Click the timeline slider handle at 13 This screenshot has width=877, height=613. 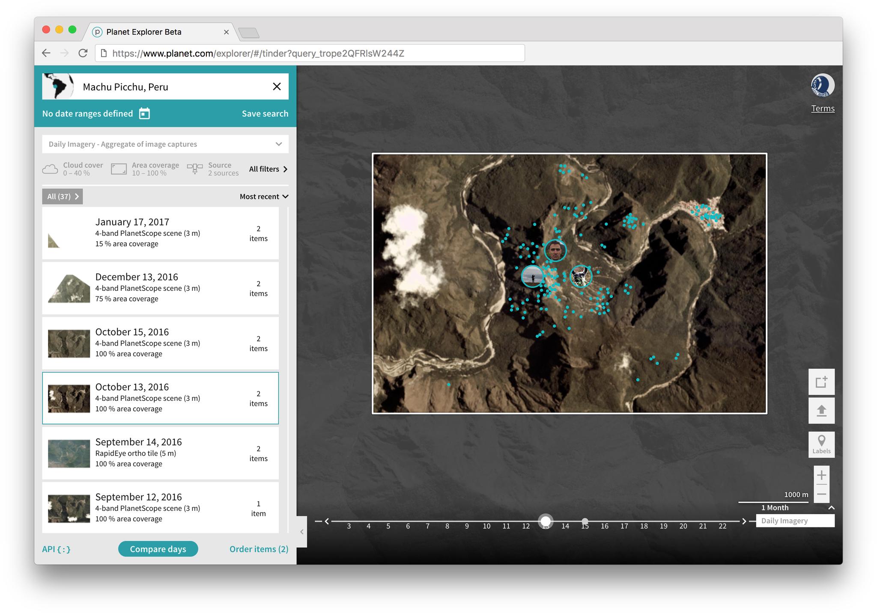point(546,521)
